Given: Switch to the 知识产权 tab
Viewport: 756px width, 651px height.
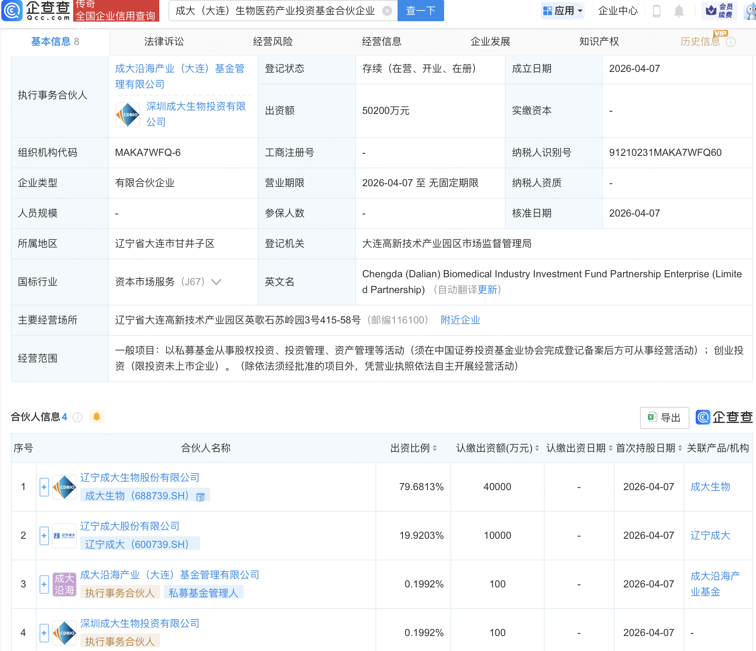Looking at the screenshot, I should tap(599, 42).
